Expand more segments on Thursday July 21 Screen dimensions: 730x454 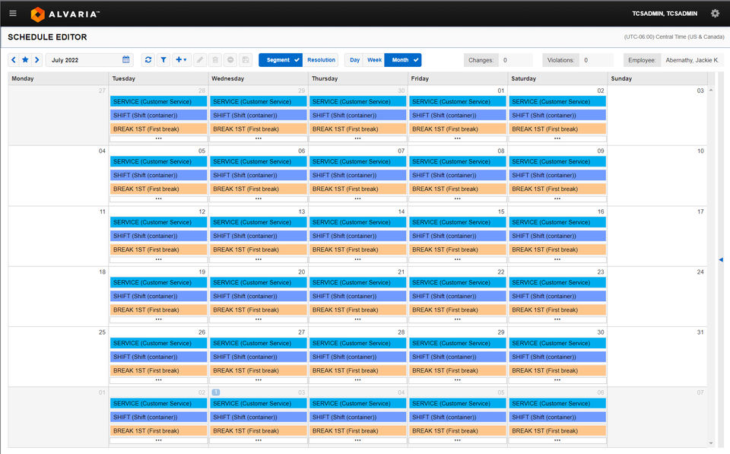point(357,319)
